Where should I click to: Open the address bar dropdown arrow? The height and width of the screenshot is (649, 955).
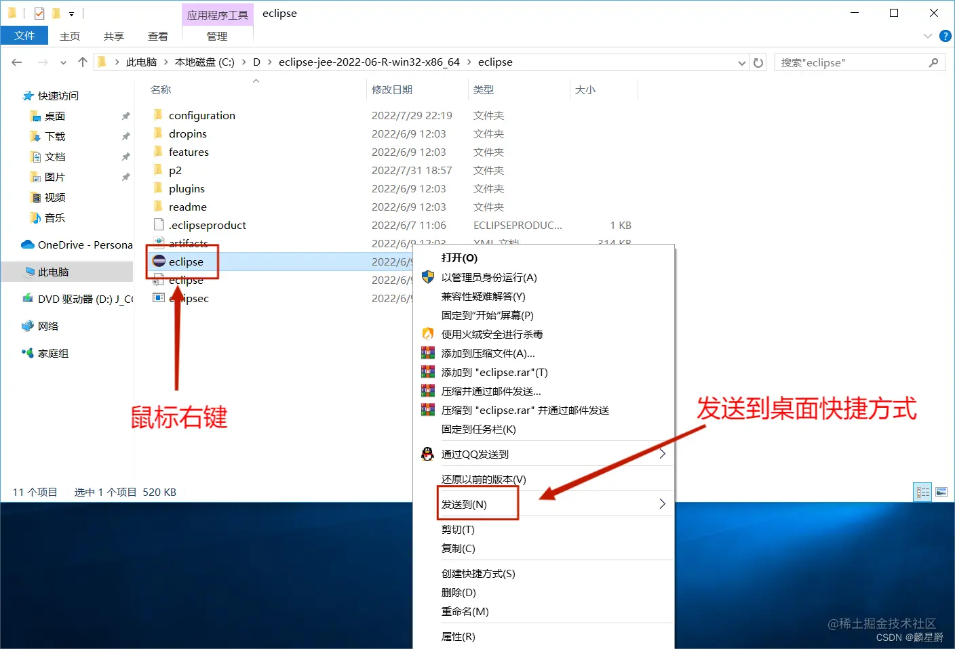pos(741,62)
